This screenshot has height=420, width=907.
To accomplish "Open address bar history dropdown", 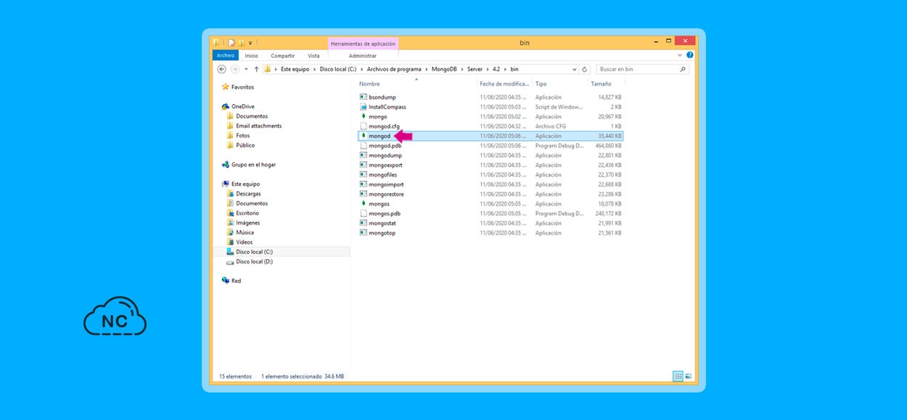I will (575, 70).
